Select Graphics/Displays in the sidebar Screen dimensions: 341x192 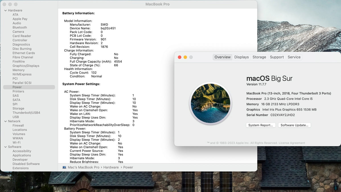point(26,66)
